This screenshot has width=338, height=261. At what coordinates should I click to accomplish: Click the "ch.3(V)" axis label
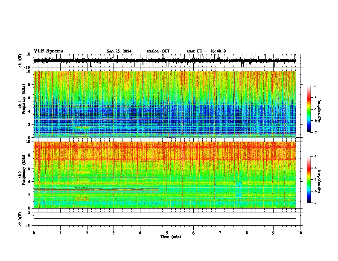click(20, 219)
